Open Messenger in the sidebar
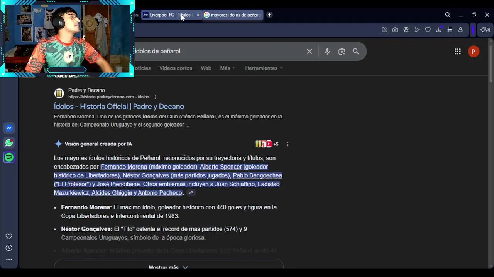The image size is (494, 277). tap(9, 128)
